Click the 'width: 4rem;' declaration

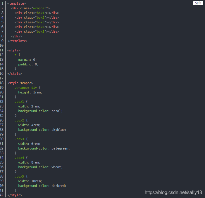click(29, 125)
